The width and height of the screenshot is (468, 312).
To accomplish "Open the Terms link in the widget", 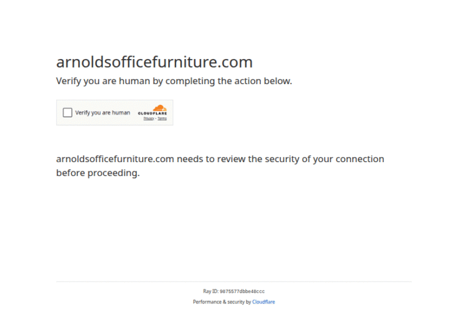I will (x=162, y=119).
